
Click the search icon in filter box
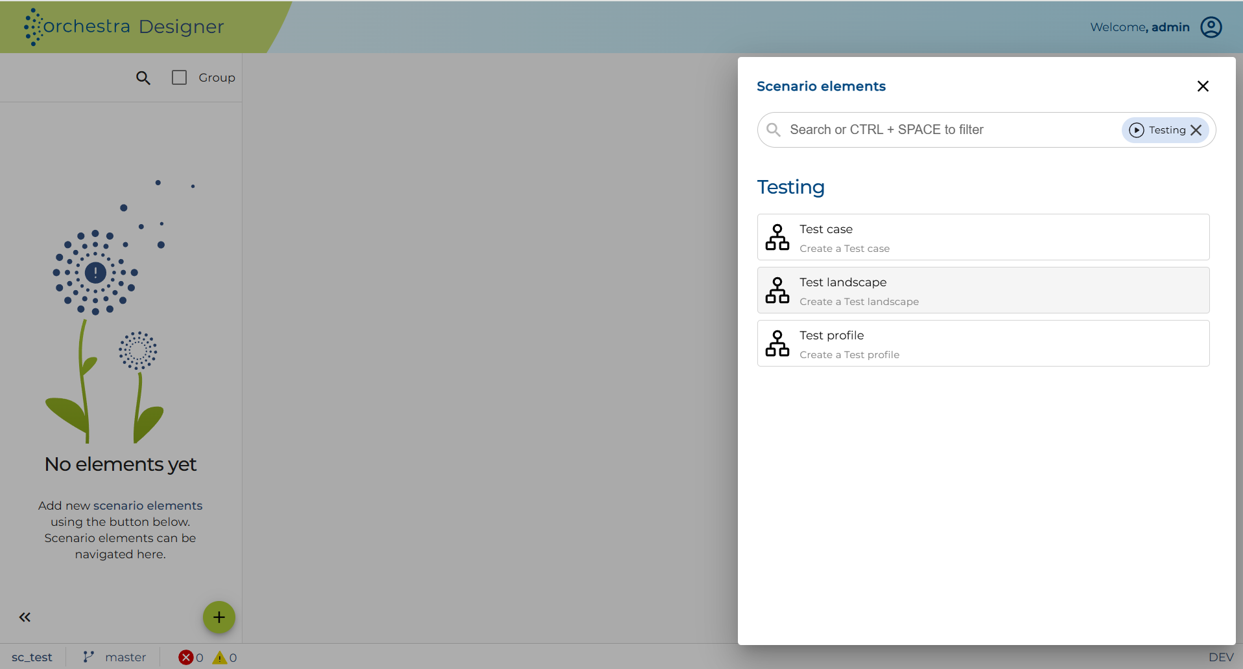tap(774, 130)
